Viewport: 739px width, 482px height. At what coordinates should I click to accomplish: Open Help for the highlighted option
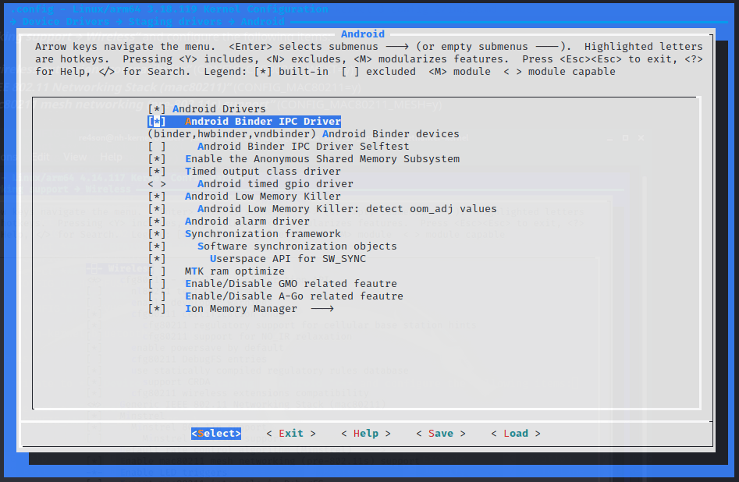[x=365, y=434]
